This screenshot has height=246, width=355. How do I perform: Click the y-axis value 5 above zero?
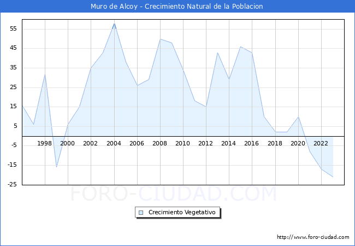click(15, 126)
